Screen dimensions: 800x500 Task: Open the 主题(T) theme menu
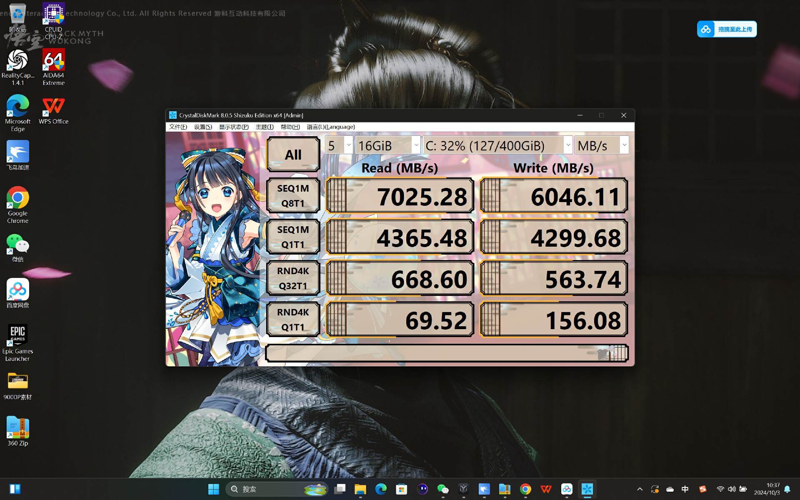click(x=265, y=127)
